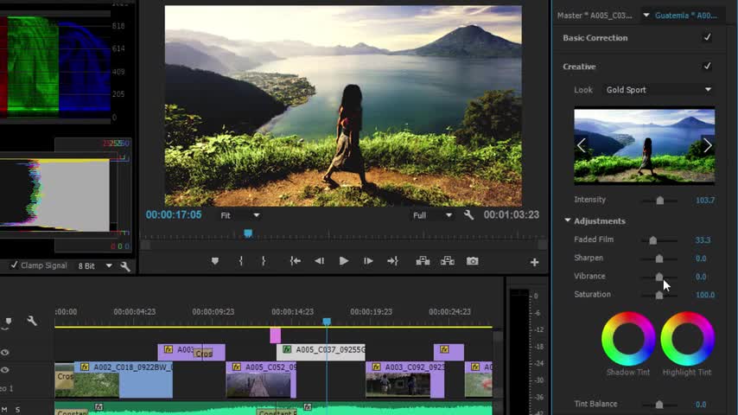
Task: Click the Vibrance value 0.0
Action: tap(701, 277)
